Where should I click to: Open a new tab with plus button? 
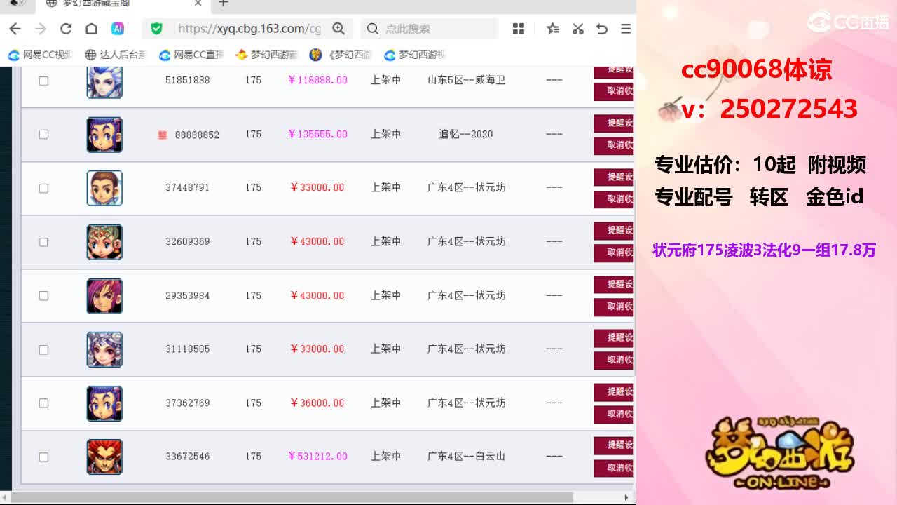(x=224, y=4)
